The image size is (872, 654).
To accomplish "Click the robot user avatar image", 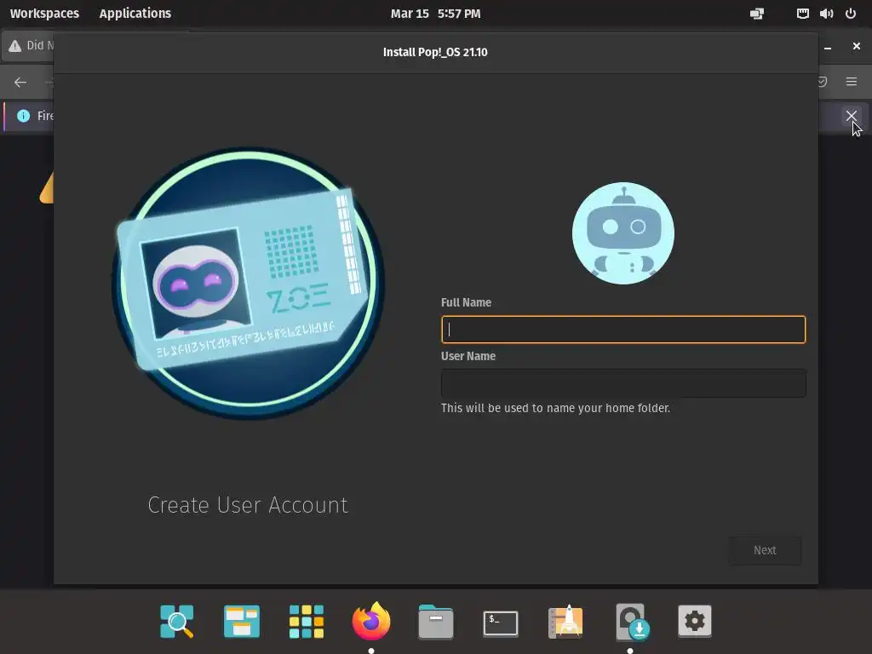I will (x=622, y=233).
